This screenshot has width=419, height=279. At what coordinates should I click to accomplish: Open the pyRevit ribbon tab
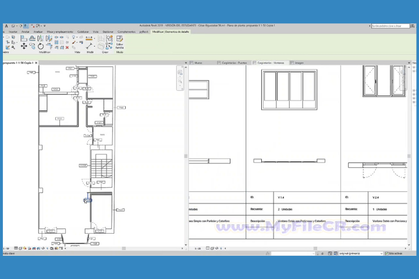[144, 32]
